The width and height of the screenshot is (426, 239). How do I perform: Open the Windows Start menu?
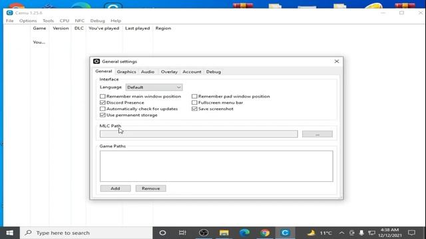tap(9, 233)
